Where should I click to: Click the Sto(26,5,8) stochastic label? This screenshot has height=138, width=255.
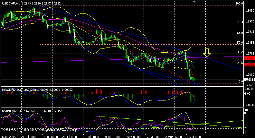(x=33, y=111)
